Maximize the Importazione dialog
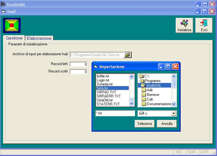 coord(168,67)
